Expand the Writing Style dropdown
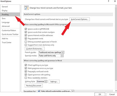The height and width of the screenshot is (96, 117). (46, 81)
